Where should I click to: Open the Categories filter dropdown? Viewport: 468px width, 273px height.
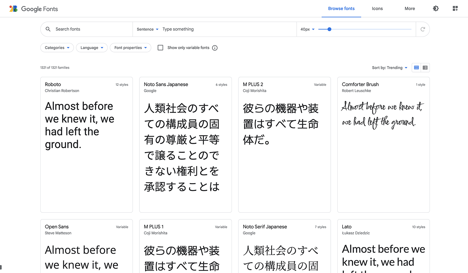(57, 48)
